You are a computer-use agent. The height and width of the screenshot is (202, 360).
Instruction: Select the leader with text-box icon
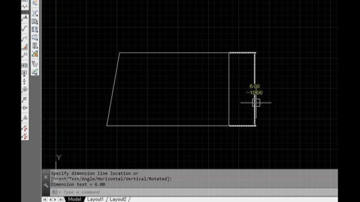[x=25, y=100]
